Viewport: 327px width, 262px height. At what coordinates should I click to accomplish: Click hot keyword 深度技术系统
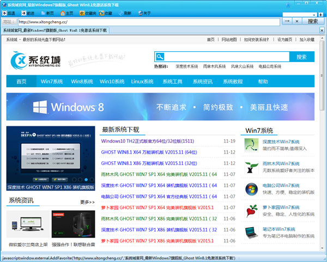coord(186,66)
